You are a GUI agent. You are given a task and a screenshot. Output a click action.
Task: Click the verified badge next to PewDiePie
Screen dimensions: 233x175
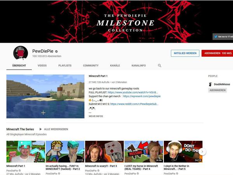(x=56, y=51)
